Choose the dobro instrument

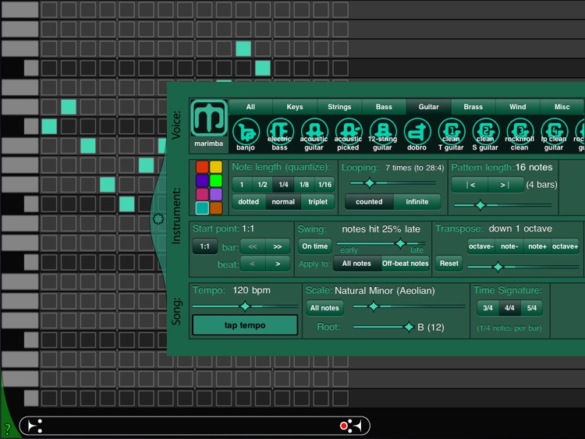coord(417,134)
